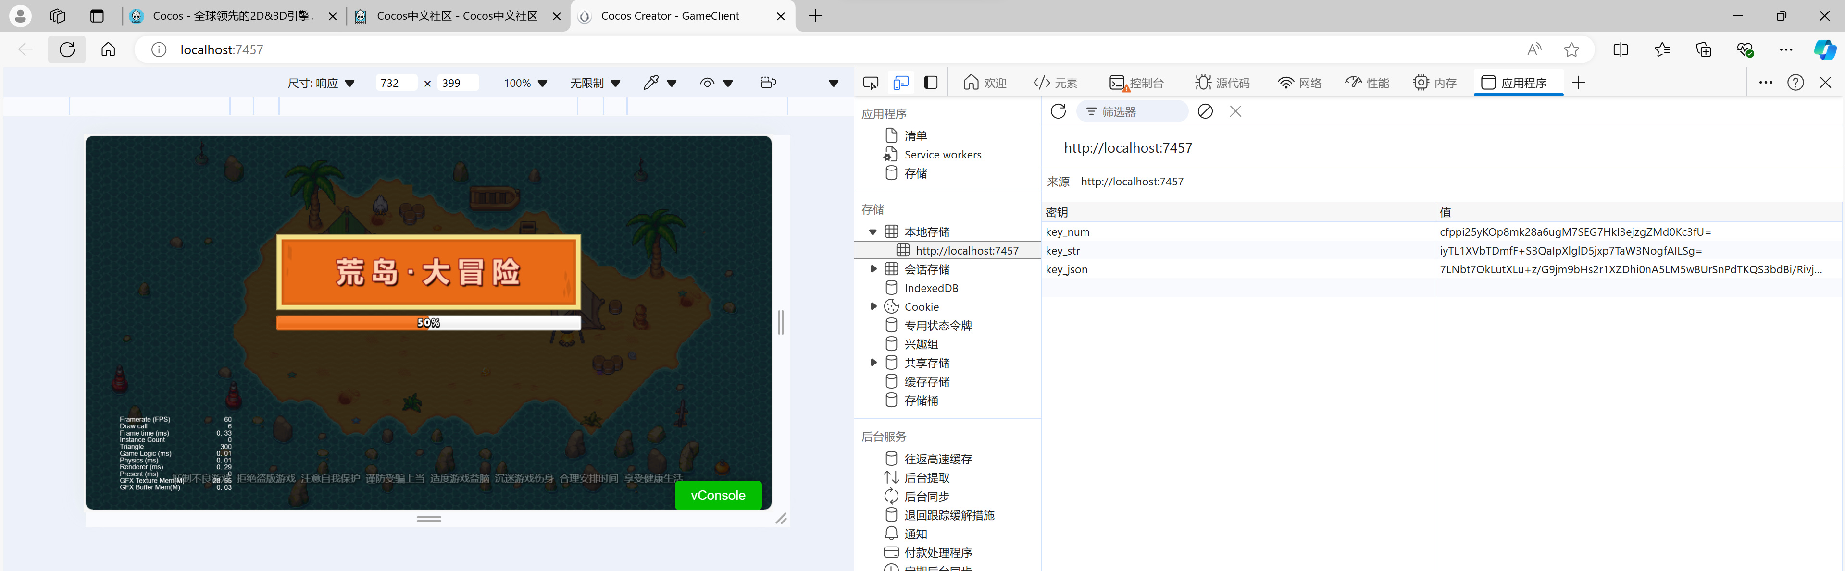Clear all storage entries icon

point(1206,111)
